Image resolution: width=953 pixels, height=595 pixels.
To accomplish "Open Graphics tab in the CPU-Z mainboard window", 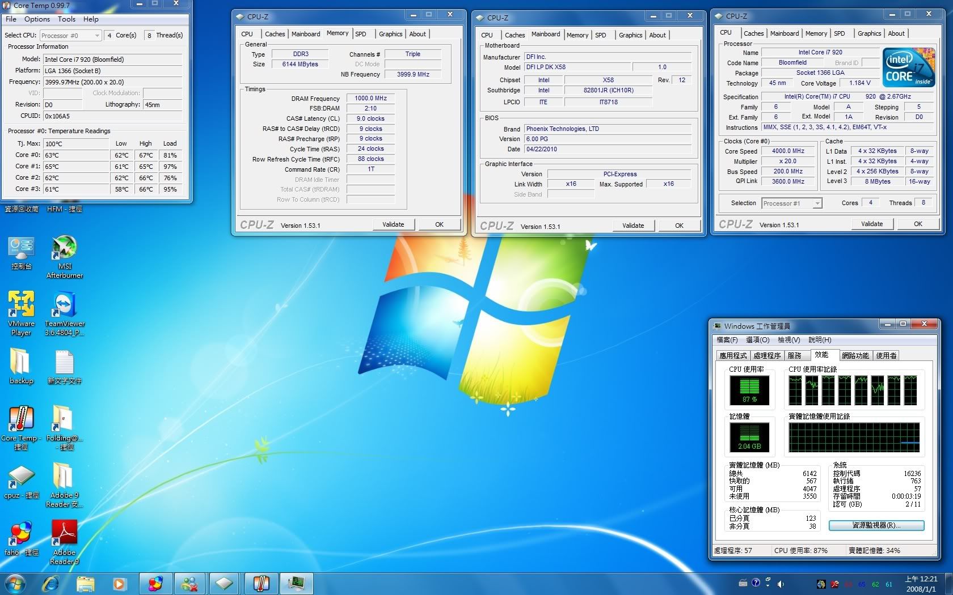I will 630,35.
